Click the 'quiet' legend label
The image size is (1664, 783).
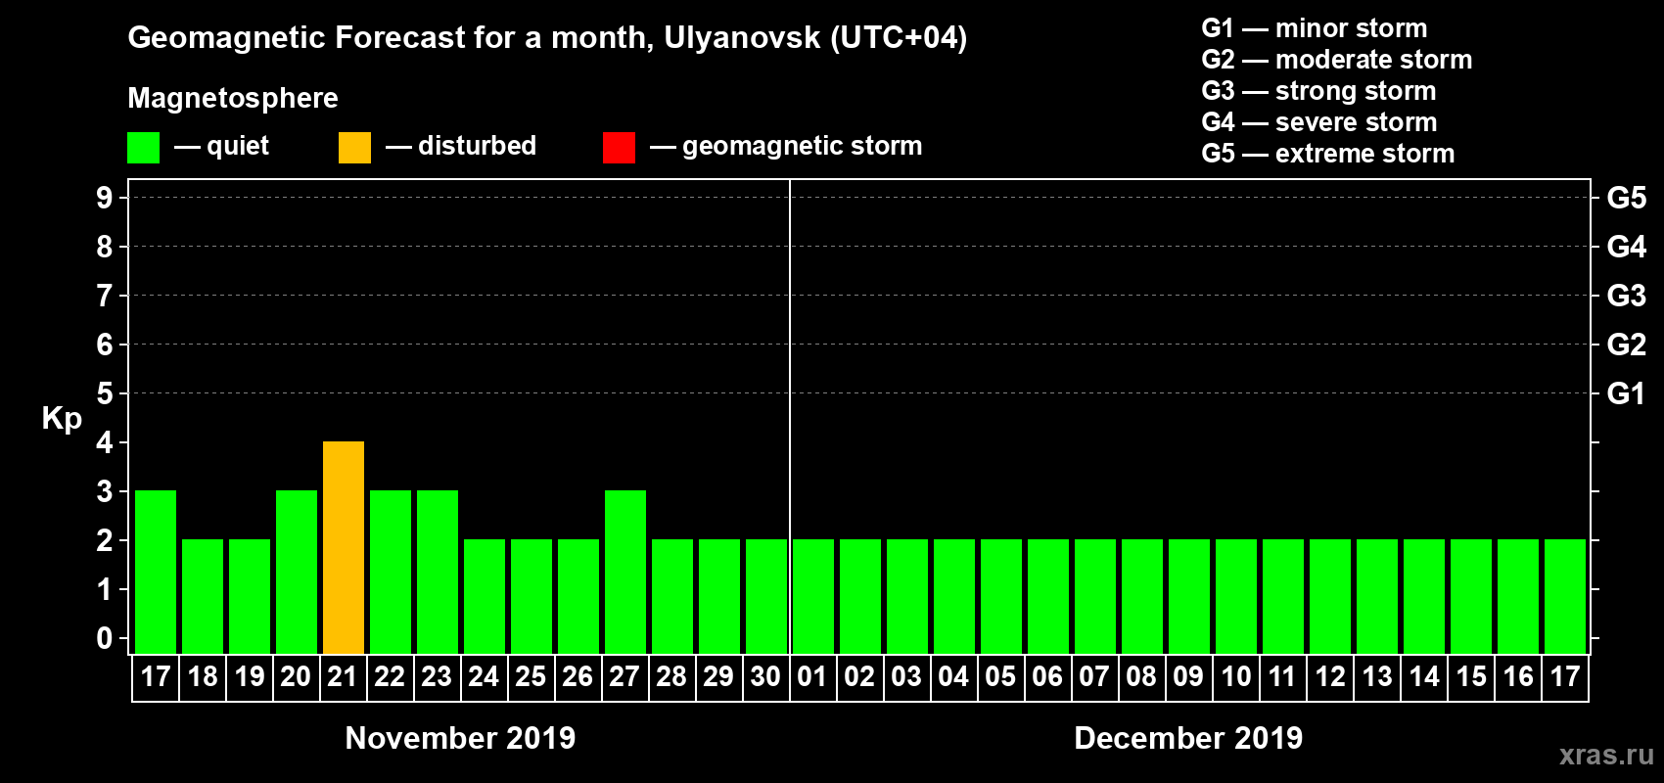(x=238, y=147)
